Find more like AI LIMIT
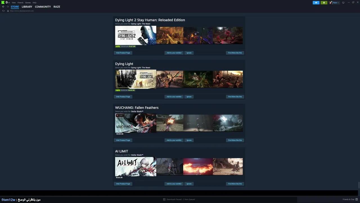This screenshot has height=203, width=360. point(235,184)
